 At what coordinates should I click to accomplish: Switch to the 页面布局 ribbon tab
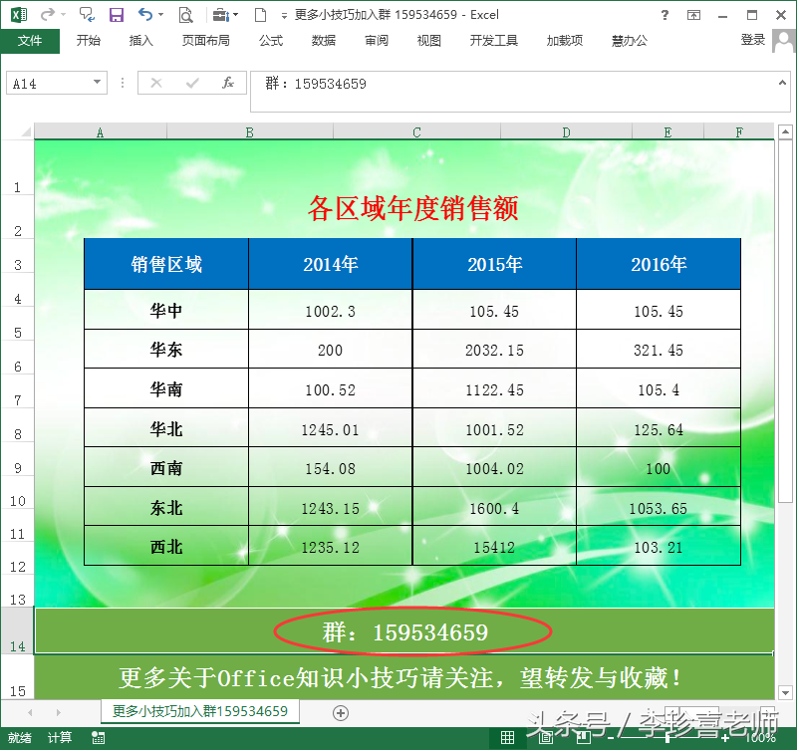tap(206, 40)
